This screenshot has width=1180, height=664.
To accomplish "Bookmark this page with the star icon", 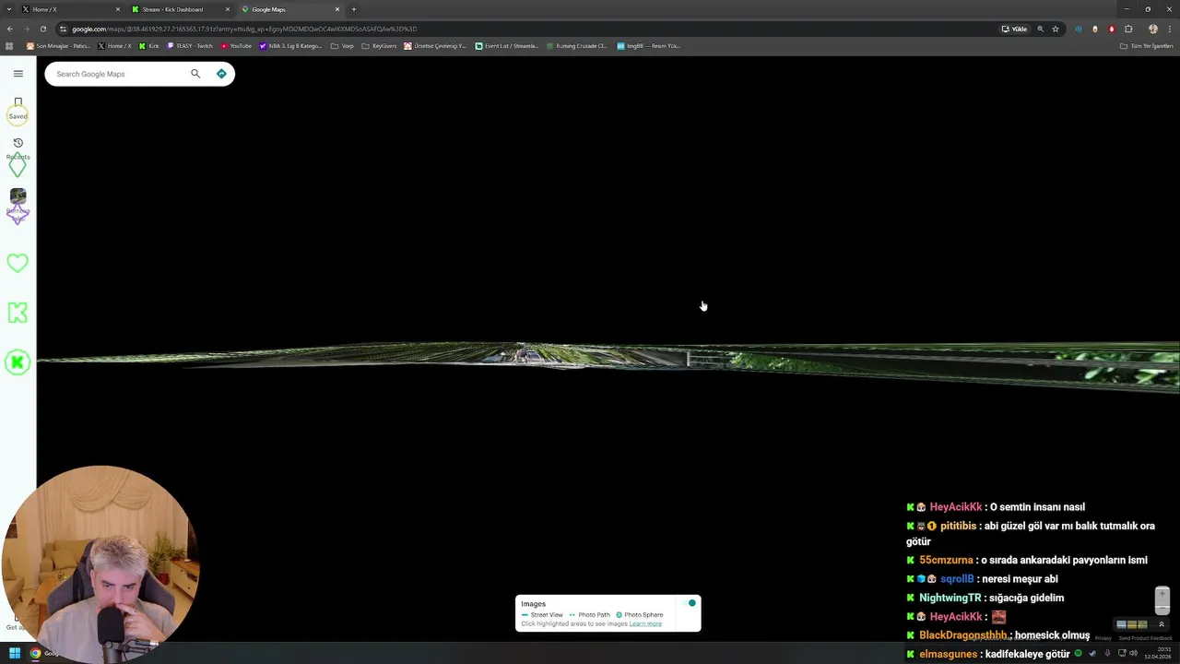I will point(1056,29).
